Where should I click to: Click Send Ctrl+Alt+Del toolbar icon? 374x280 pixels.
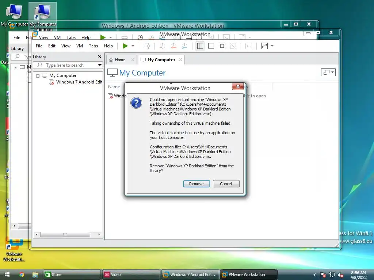[147, 46]
